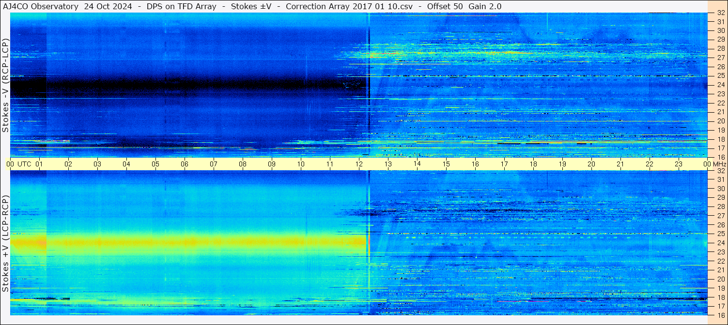Viewport: 728px width, 325px height.
Task: Click the 28 MHz label of lower spectrogram
Action: [x=720, y=207]
